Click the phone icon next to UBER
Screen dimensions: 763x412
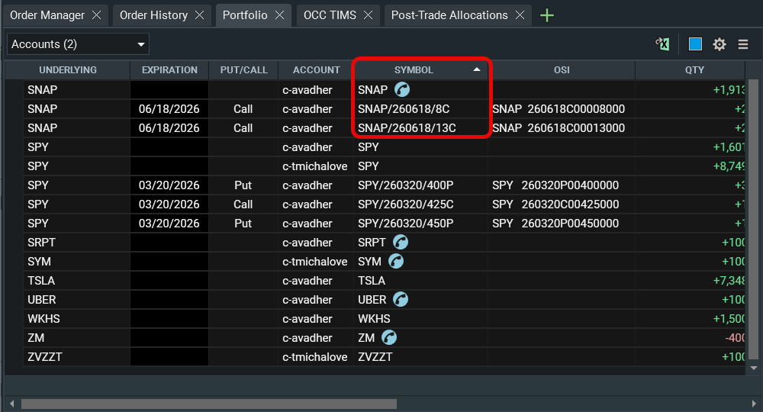[401, 300]
